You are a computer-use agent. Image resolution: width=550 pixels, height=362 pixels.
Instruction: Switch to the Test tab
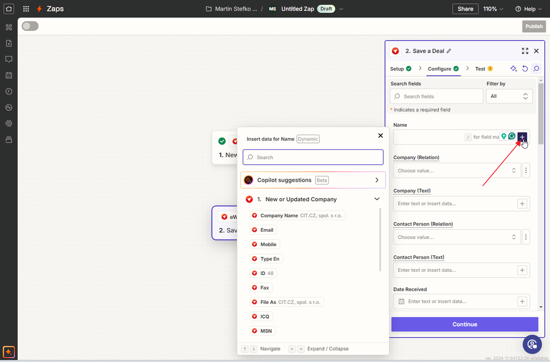point(483,69)
